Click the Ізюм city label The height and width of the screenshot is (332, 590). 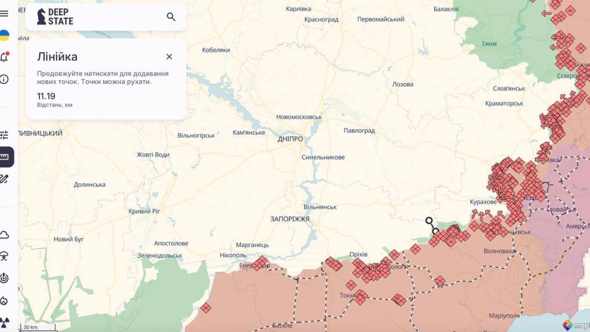[489, 44]
